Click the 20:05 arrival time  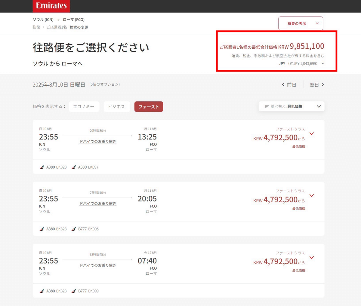pyautogui.click(x=147, y=199)
